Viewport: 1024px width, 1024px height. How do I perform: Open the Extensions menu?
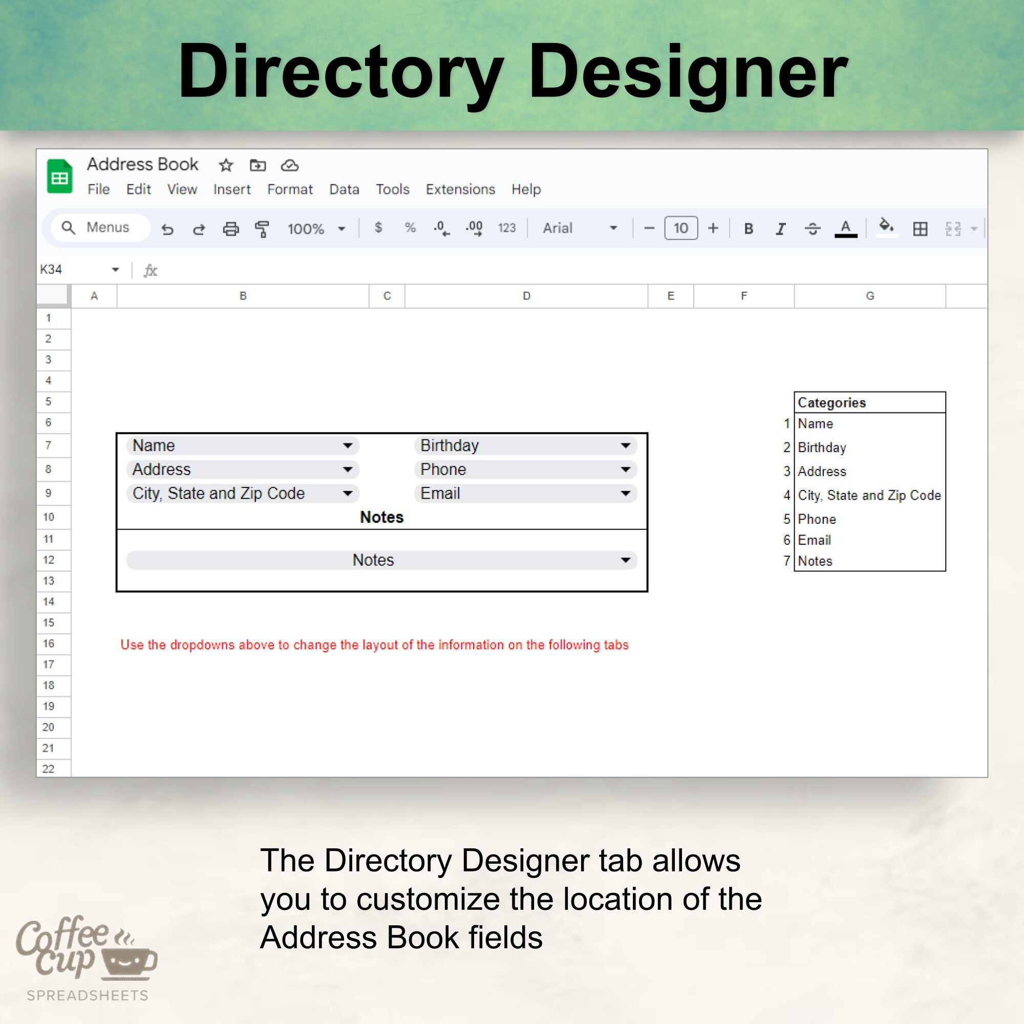tap(460, 189)
